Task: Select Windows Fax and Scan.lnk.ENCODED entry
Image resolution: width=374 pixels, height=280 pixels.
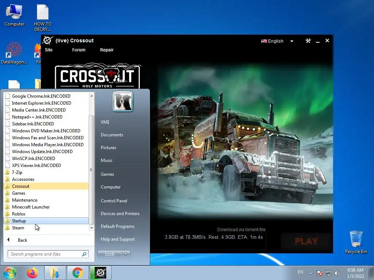Action: [46, 137]
